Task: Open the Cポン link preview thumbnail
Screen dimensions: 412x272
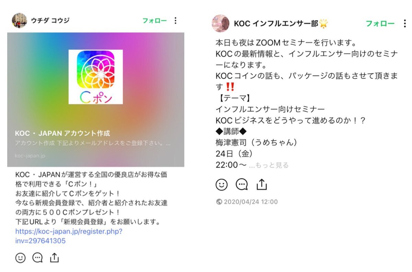Action: click(96, 77)
